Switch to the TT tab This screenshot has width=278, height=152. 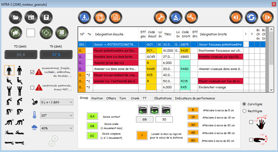[146, 98]
